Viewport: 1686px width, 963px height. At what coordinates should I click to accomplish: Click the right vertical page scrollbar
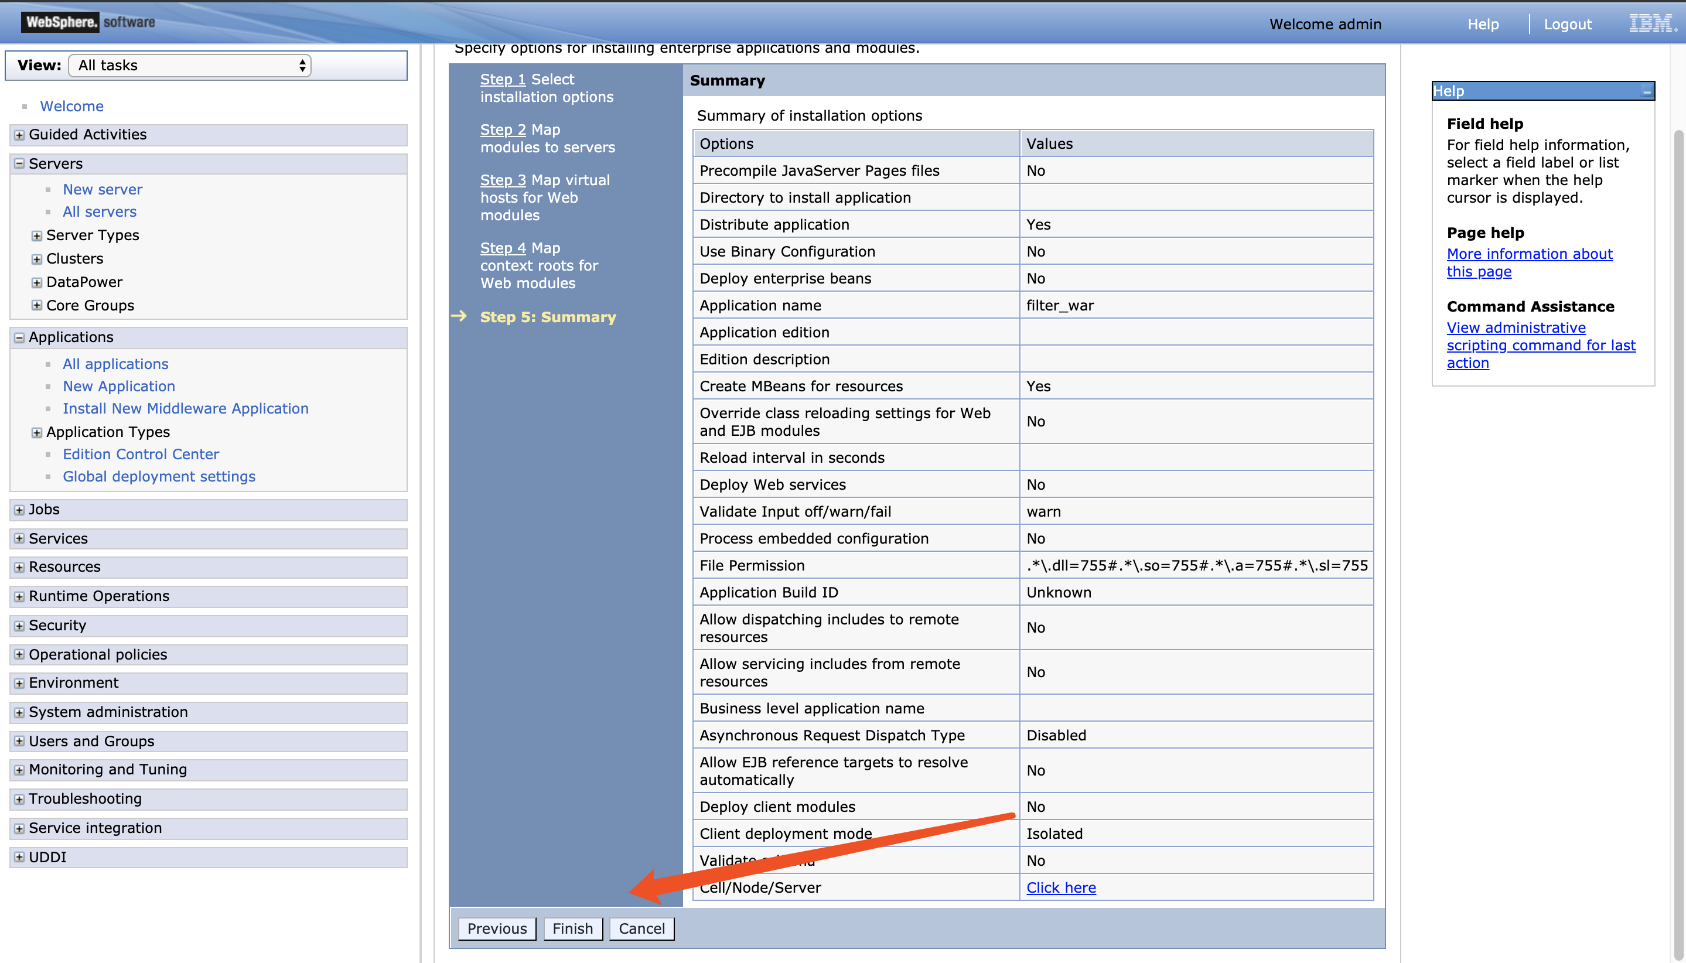(1678, 529)
